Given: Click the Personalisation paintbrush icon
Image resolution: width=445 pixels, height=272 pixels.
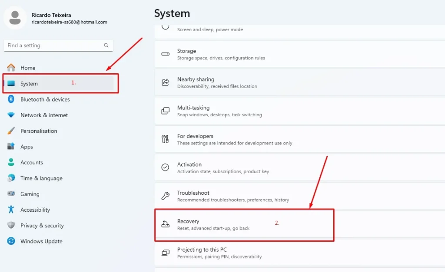Looking at the screenshot, I should click(11, 131).
